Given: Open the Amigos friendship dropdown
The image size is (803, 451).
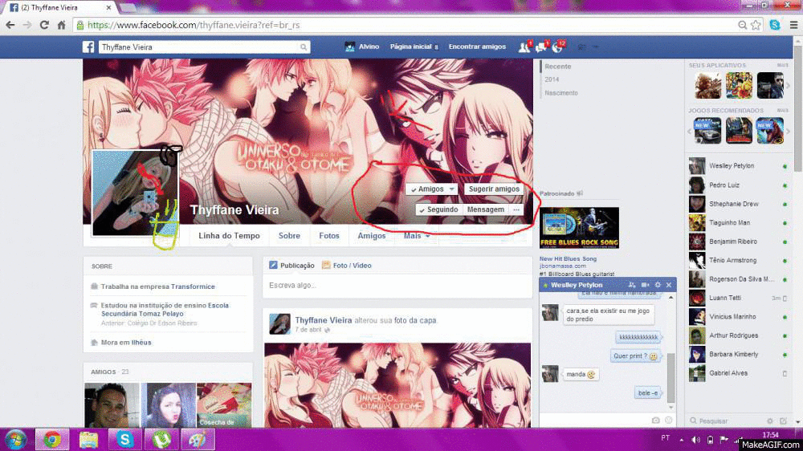Looking at the screenshot, I should coord(431,189).
